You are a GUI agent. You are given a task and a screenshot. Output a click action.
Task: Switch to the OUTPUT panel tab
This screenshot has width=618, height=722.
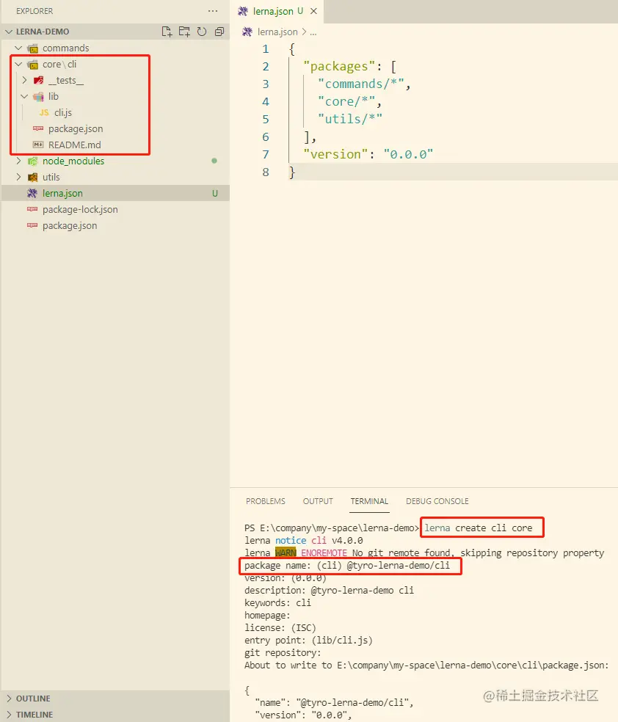(318, 501)
